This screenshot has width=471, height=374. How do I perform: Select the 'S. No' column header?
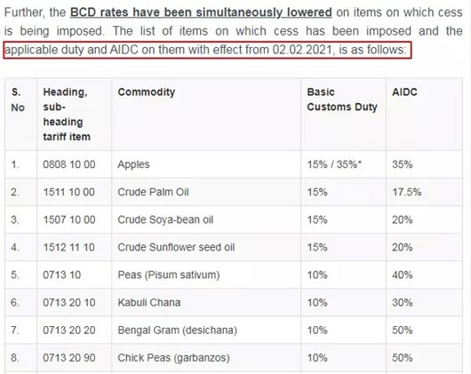18,99
